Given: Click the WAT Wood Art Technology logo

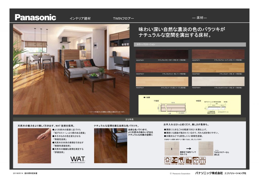Looking at the screenshot, I should 78,159.
